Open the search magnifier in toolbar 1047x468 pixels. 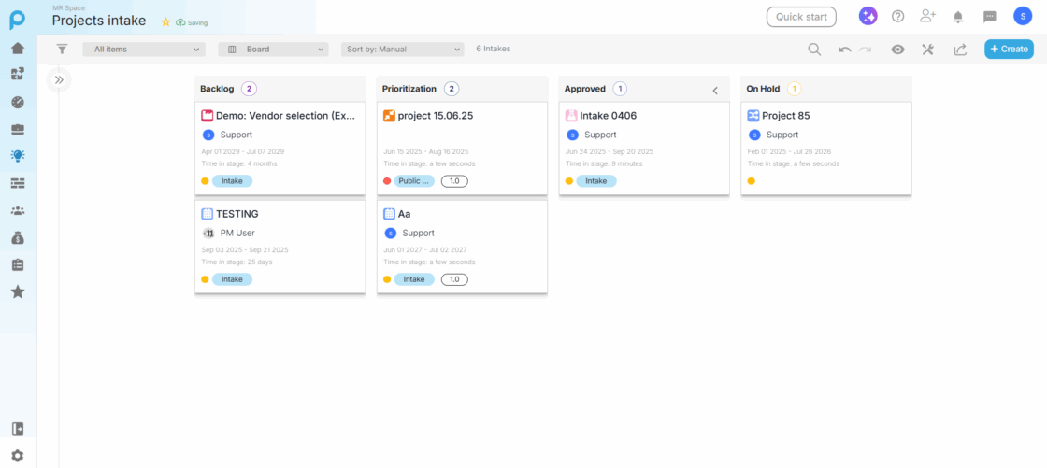coord(814,50)
